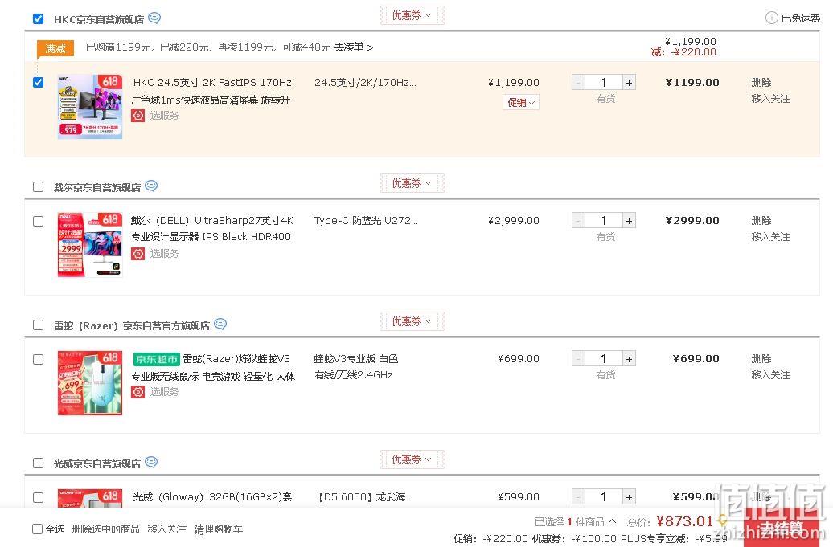This screenshot has width=833, height=547.
Task: Click 选服务 icon for DELL UltraSharp monitor
Action: coord(138,254)
